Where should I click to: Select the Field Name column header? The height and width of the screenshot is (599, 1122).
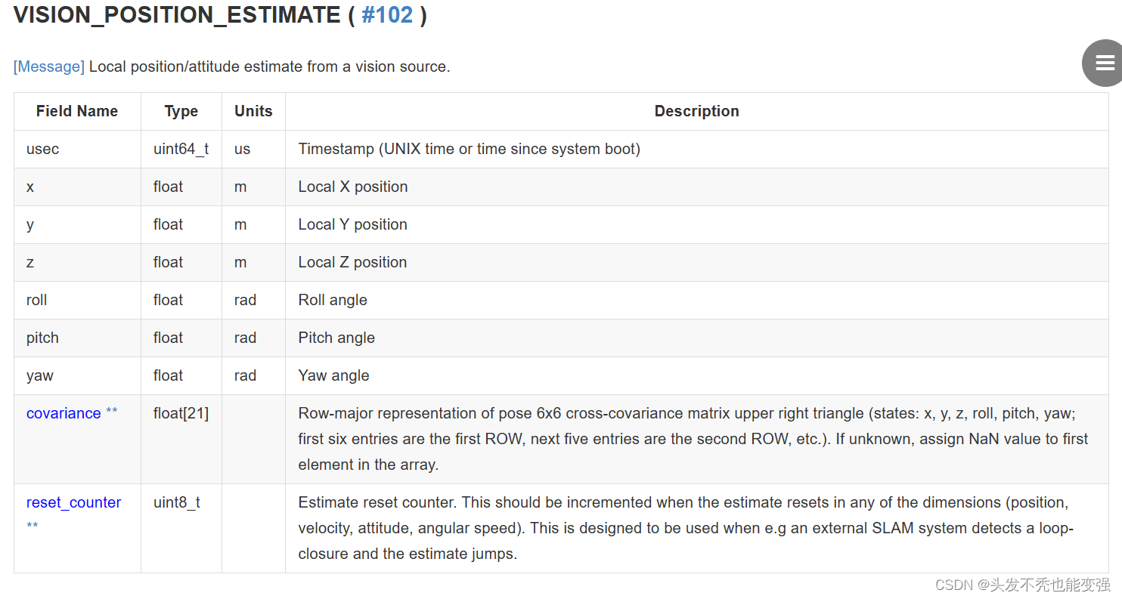click(x=77, y=111)
